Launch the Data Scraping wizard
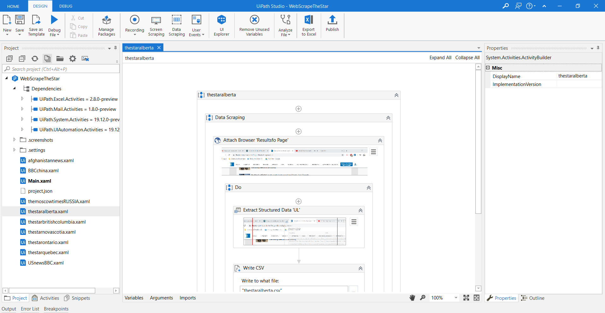This screenshot has width=605, height=313. point(177,26)
